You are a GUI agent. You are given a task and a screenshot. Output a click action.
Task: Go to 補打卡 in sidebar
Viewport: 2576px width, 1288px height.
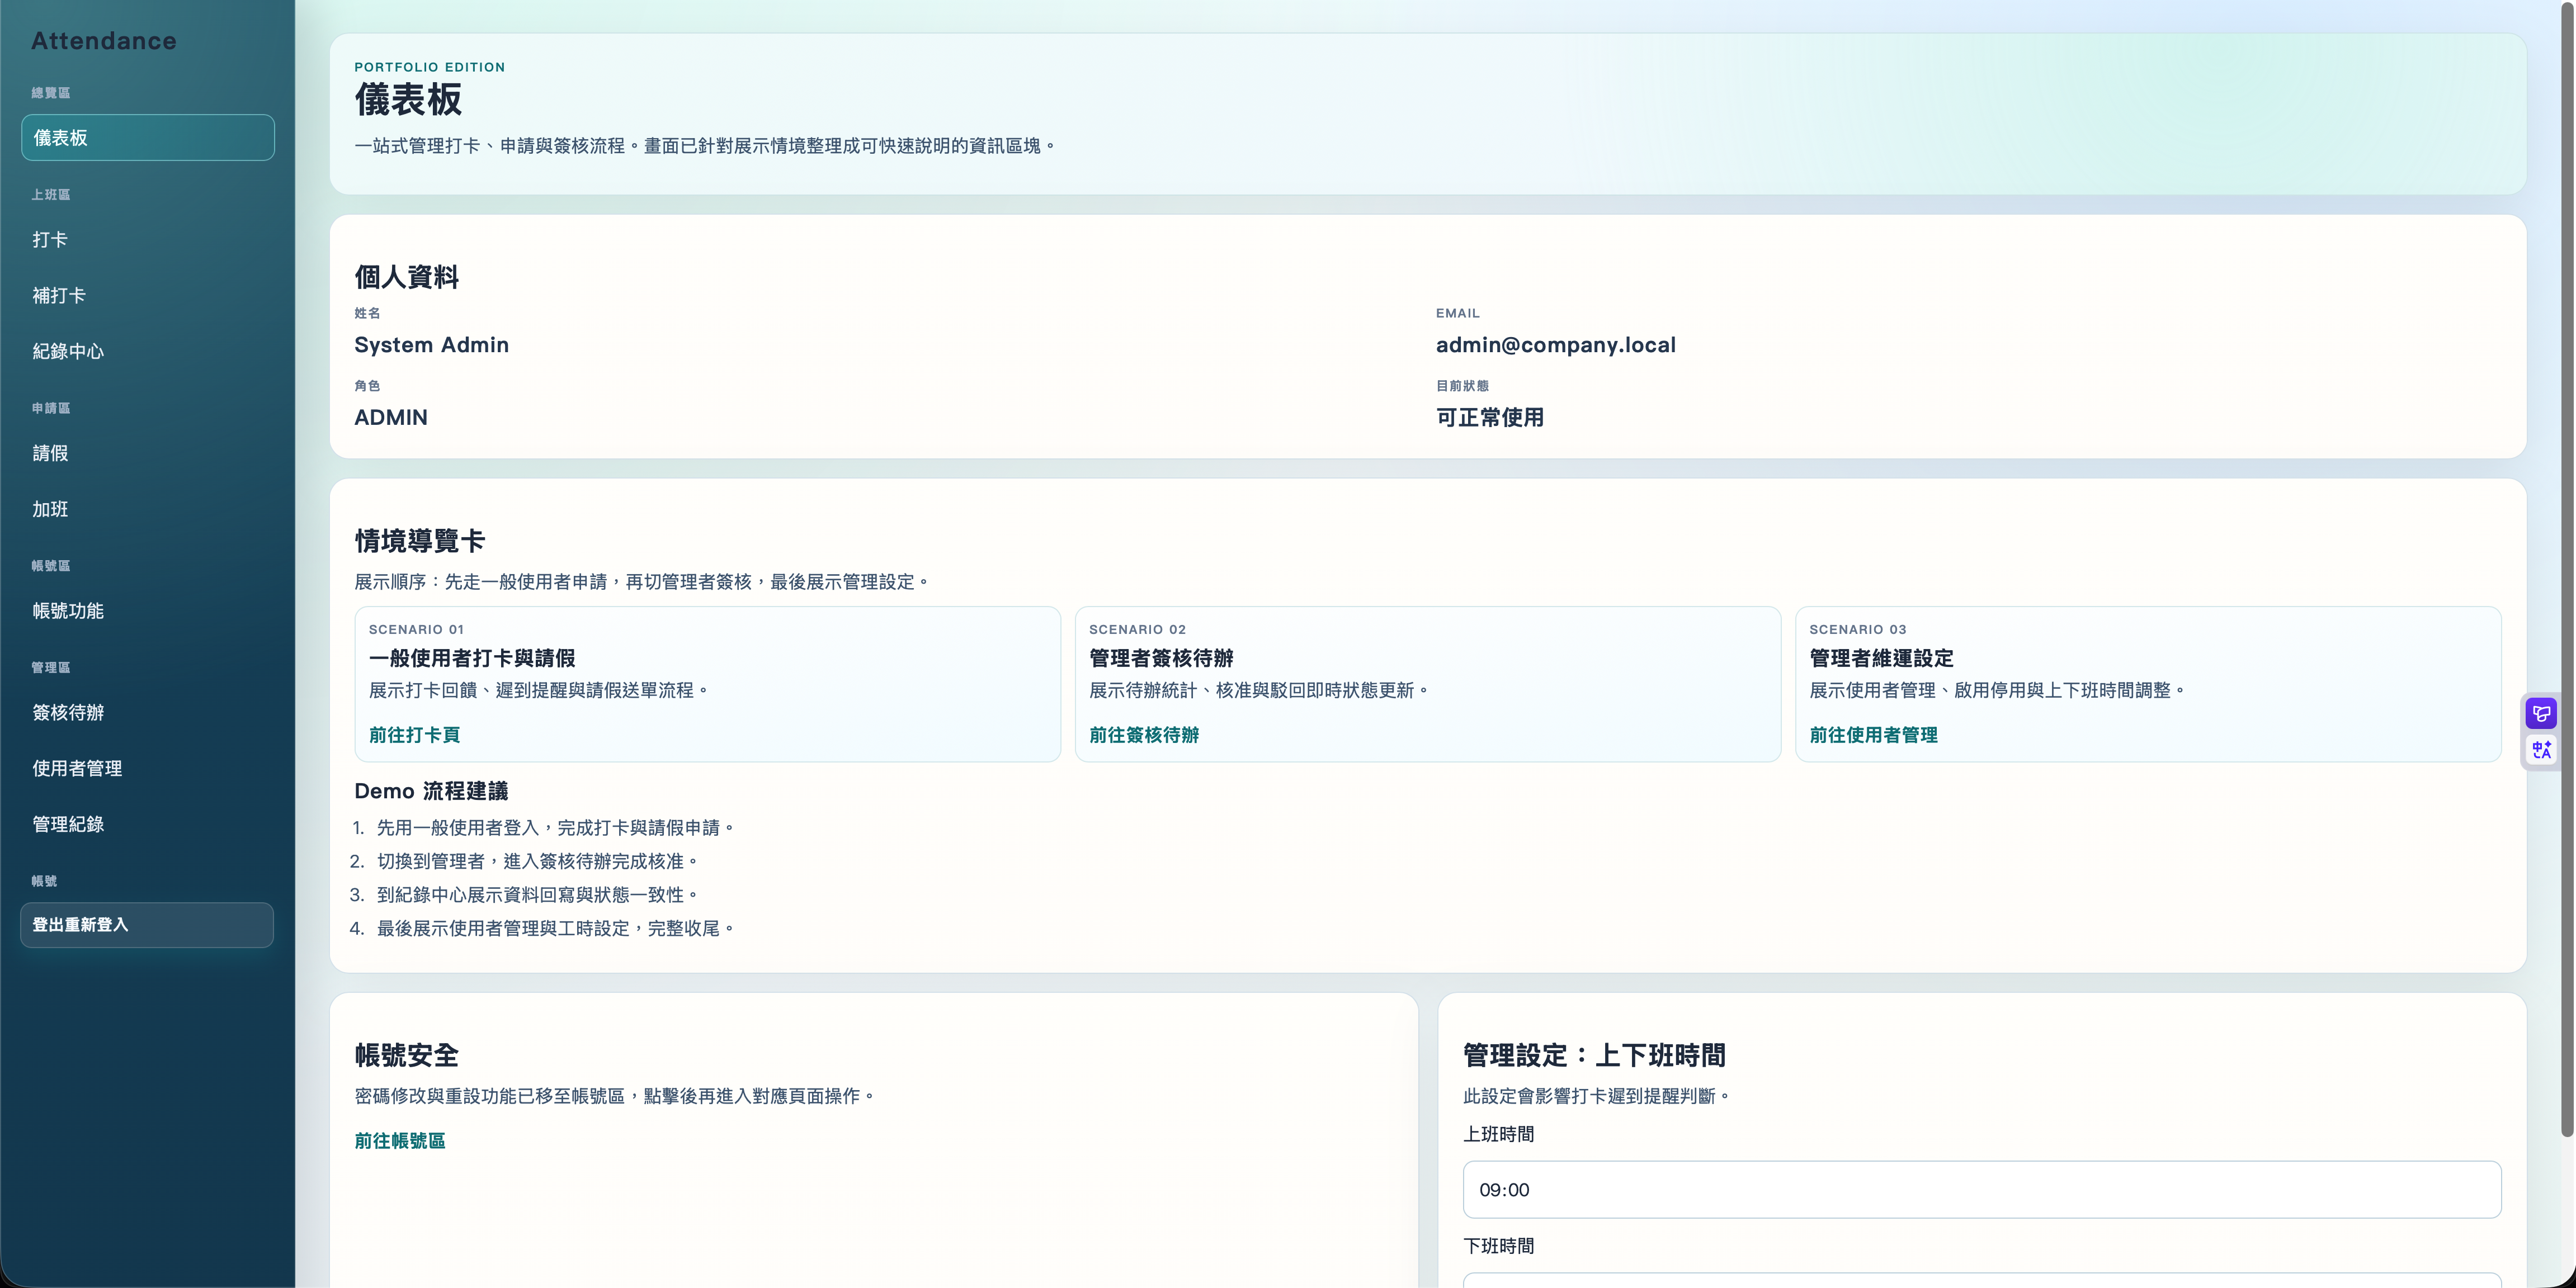point(59,296)
